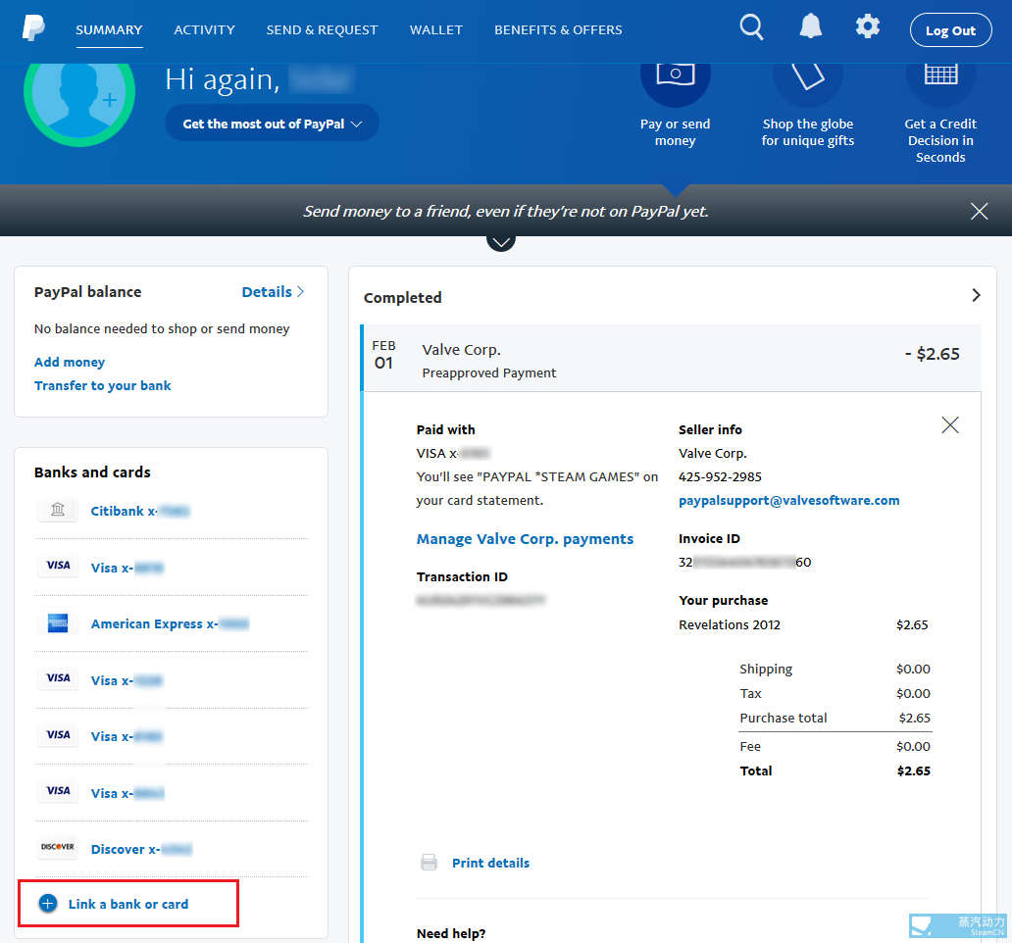Expand the Get the most out of PayPal dropdown

(272, 124)
